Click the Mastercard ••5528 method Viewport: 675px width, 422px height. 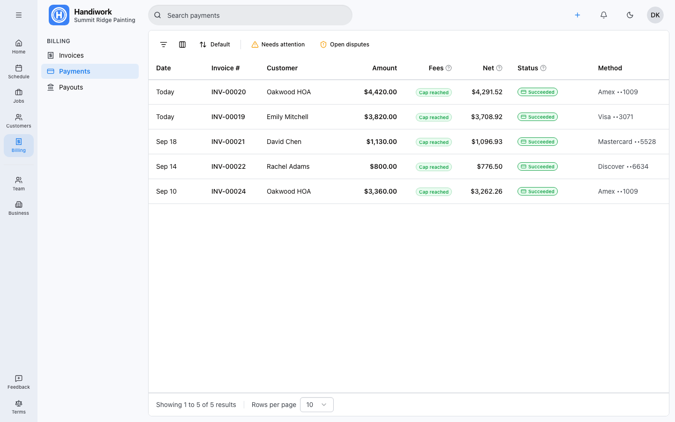point(627,142)
